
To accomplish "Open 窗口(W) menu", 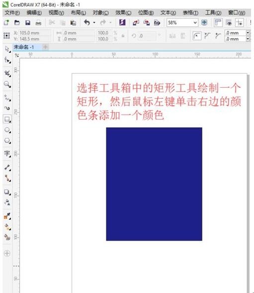I will (x=237, y=13).
